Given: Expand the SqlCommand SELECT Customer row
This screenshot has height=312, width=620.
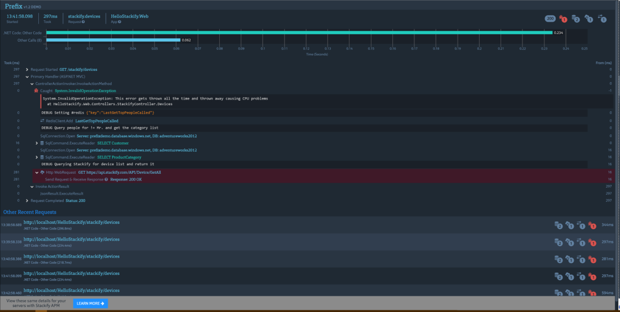Looking at the screenshot, I should 37,143.
